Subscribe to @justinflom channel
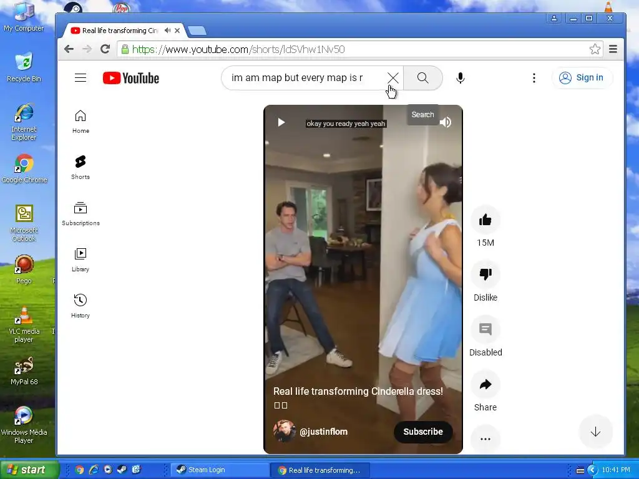The image size is (639, 479). tap(423, 432)
